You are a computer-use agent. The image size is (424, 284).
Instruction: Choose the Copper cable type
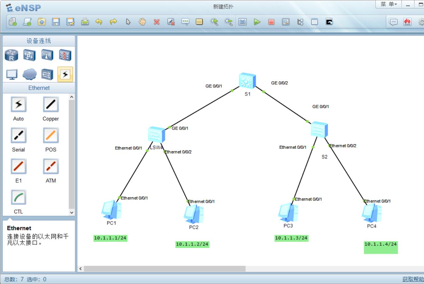coord(51,104)
